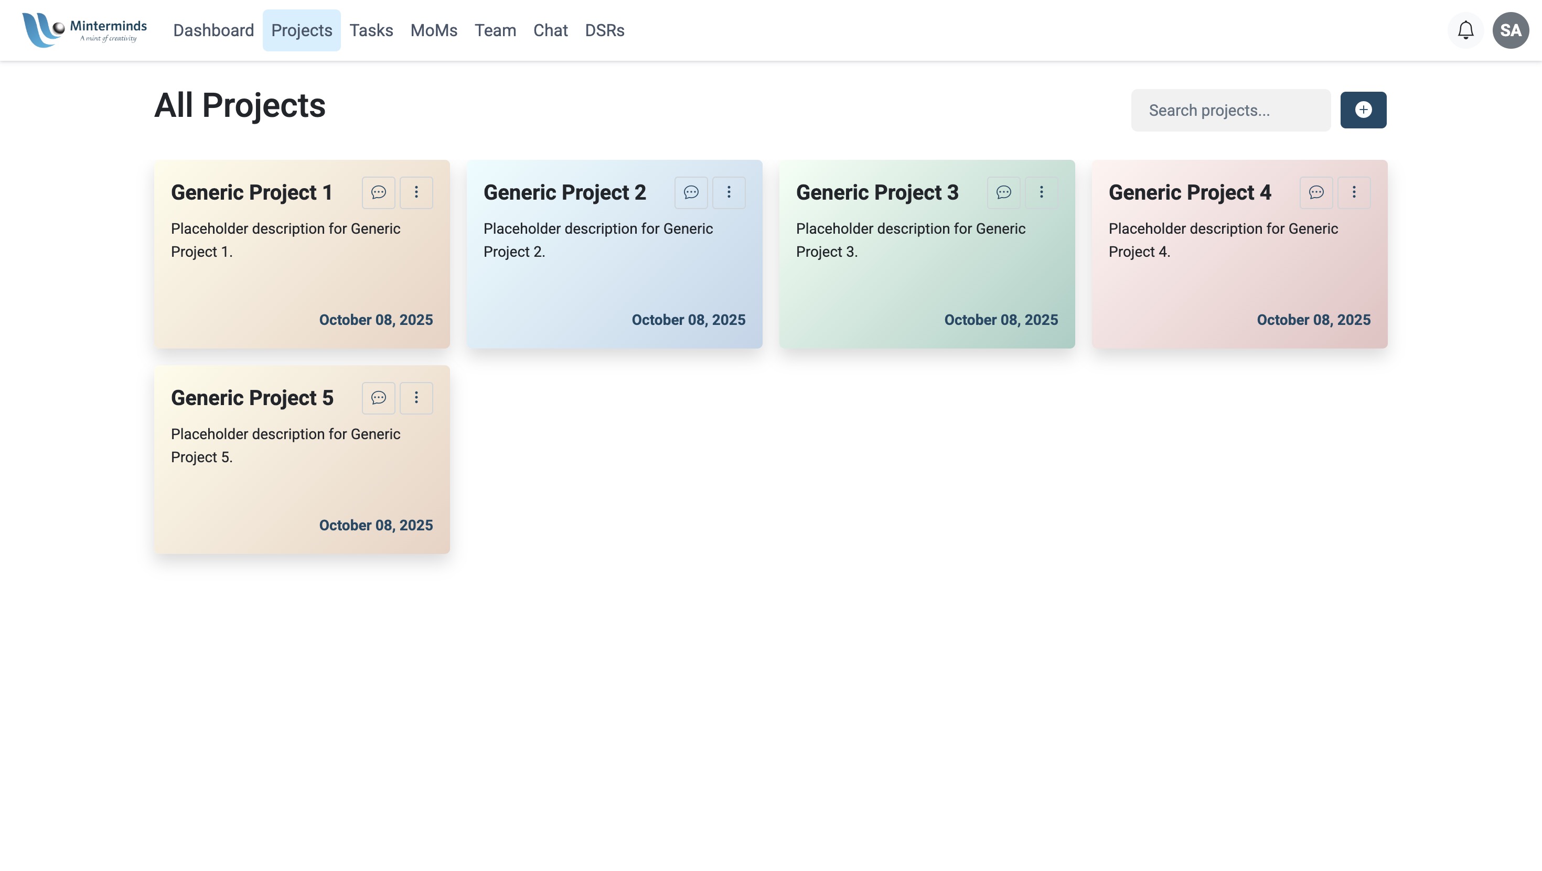Viewport: 1542px width, 871px height.
Task: Switch to the Tasks tab
Action: click(371, 30)
